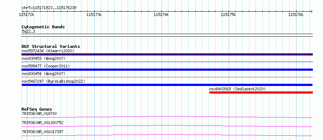Click the 115175k ruler tick label
Image resolution: width=323 pixels, height=140 pixels.
click(x=228, y=15)
